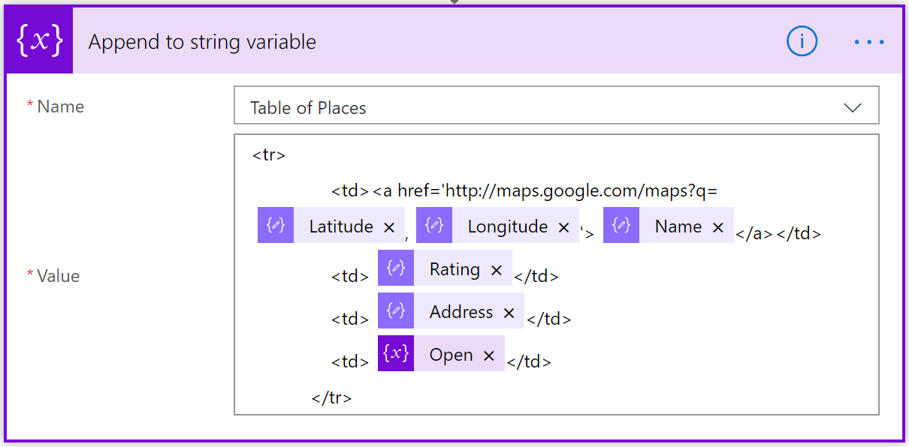Click the variable icon in the action header
The image size is (909, 447).
pyautogui.click(x=39, y=42)
